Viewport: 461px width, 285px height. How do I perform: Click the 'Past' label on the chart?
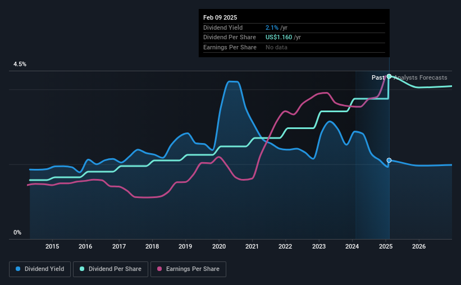378,77
